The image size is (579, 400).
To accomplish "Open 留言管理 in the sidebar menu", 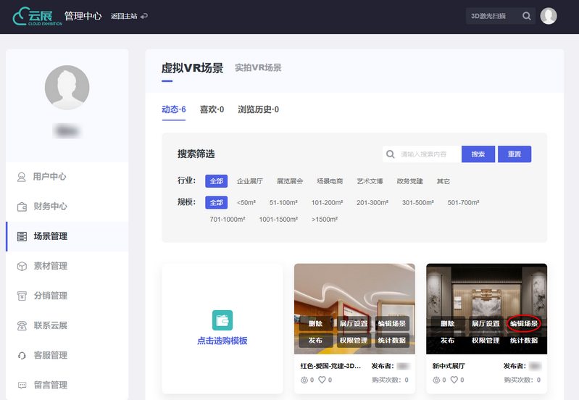I will click(x=51, y=385).
